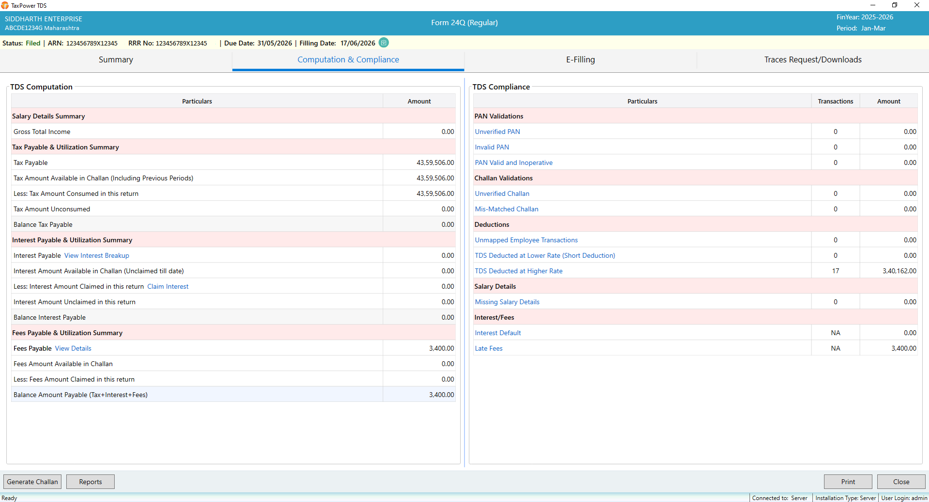Go to Traces Request/Downloads tab
This screenshot has height=502, width=929.
click(813, 60)
